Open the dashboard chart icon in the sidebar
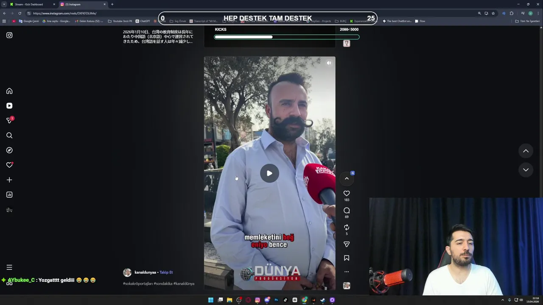Image resolution: width=543 pixels, height=305 pixels. tap(9, 195)
